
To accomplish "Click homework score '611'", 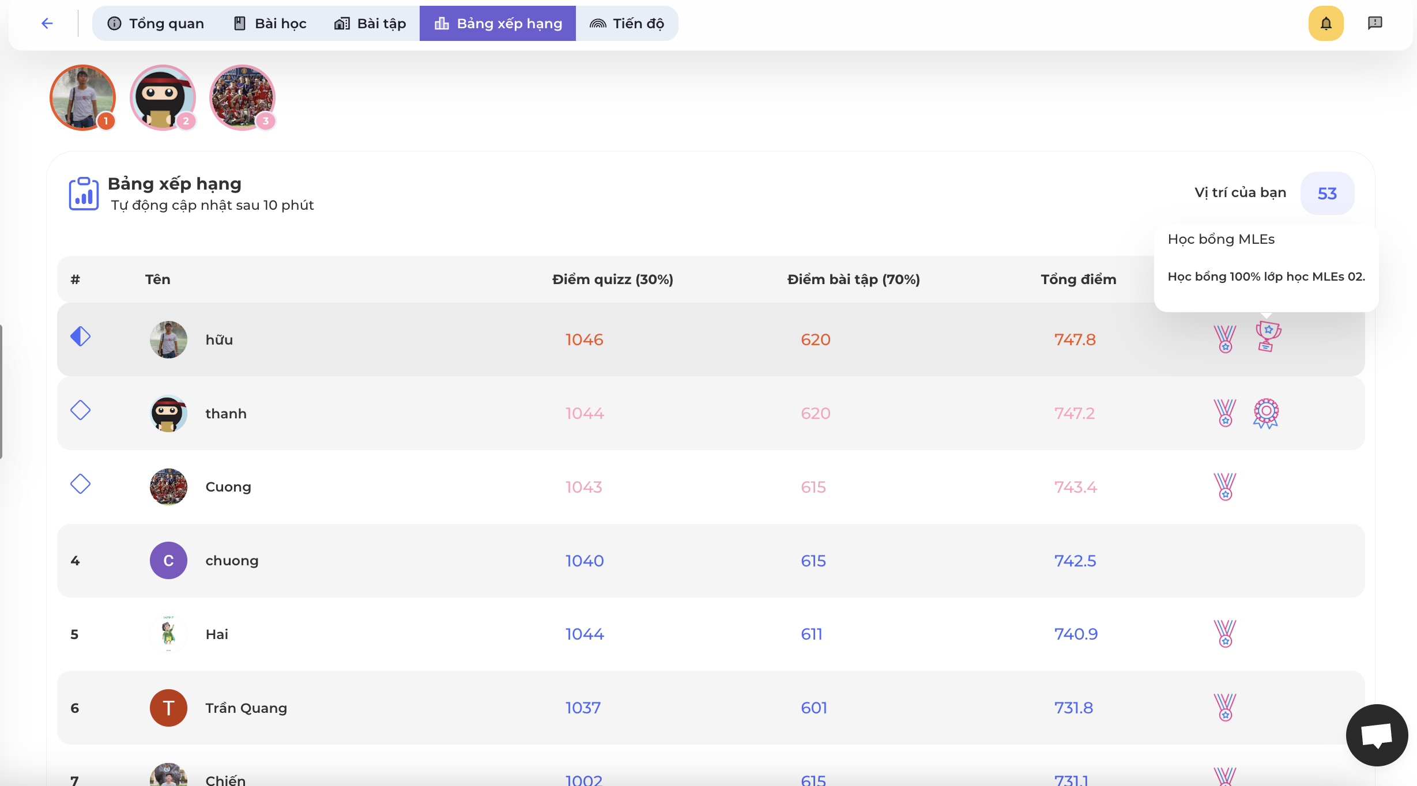I will tap(812, 634).
